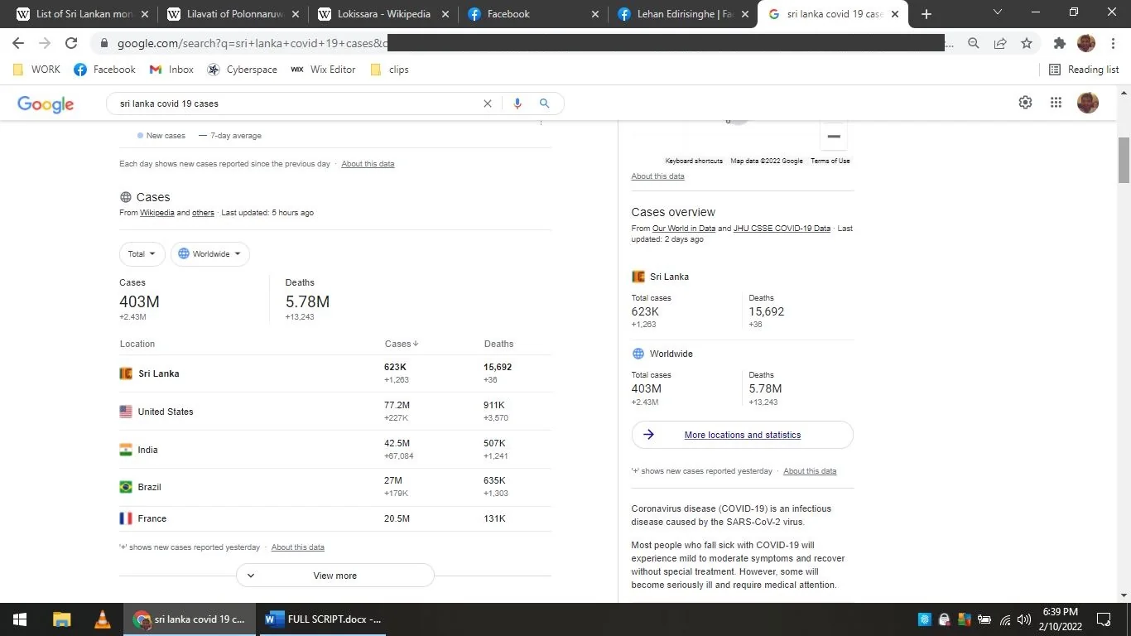This screenshot has height=636, width=1131.
Task: Open the clips bookmarks folder
Action: click(390, 70)
